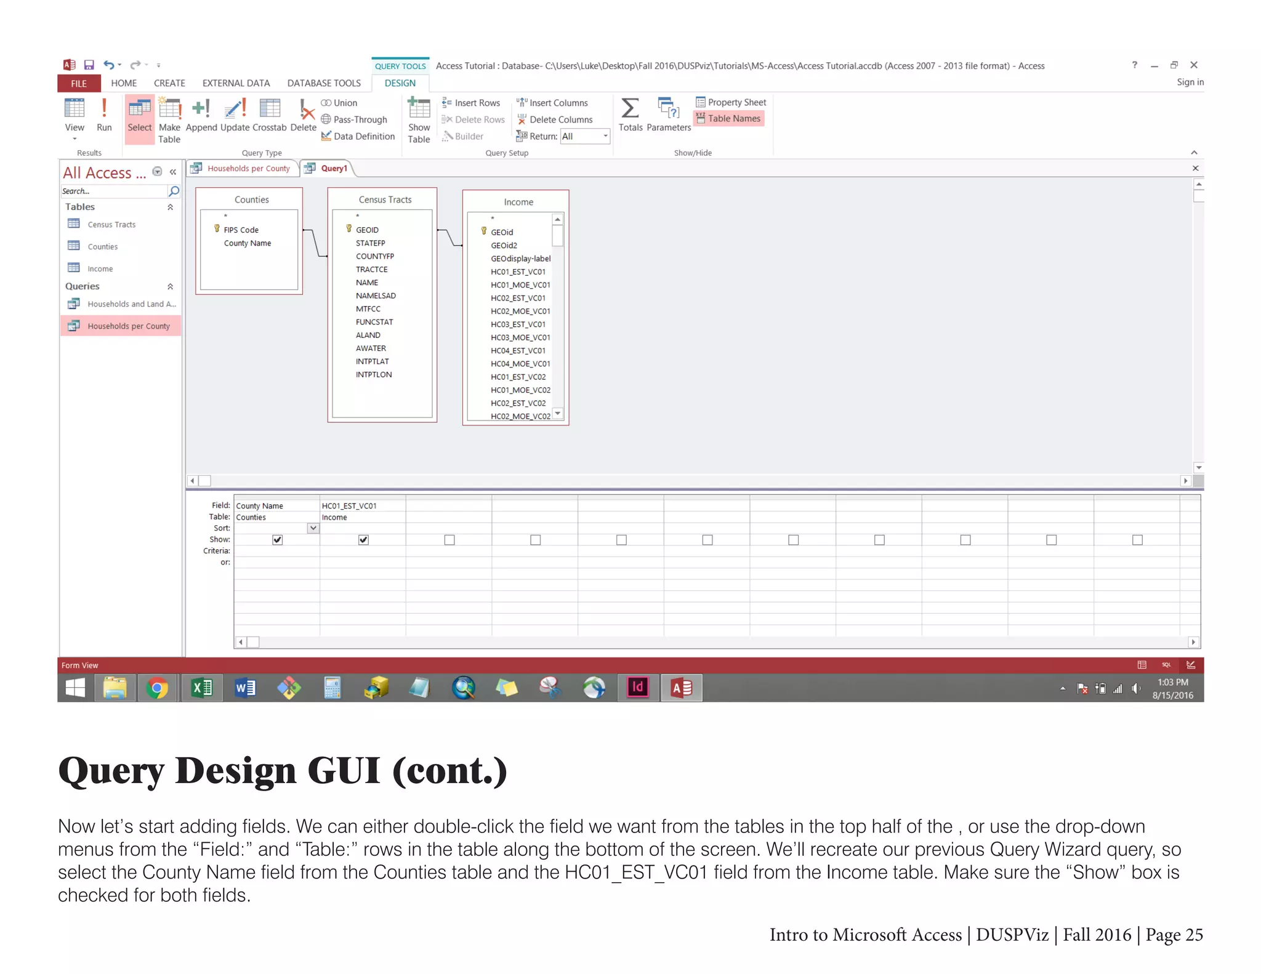
Task: Switch to the DATABASE TOOLS tab
Action: (324, 83)
